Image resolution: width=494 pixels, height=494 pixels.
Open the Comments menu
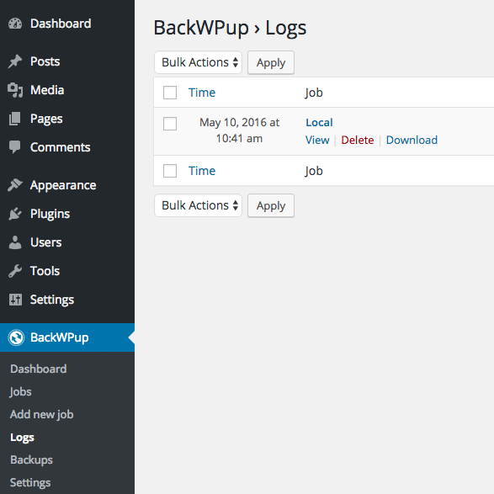point(61,147)
